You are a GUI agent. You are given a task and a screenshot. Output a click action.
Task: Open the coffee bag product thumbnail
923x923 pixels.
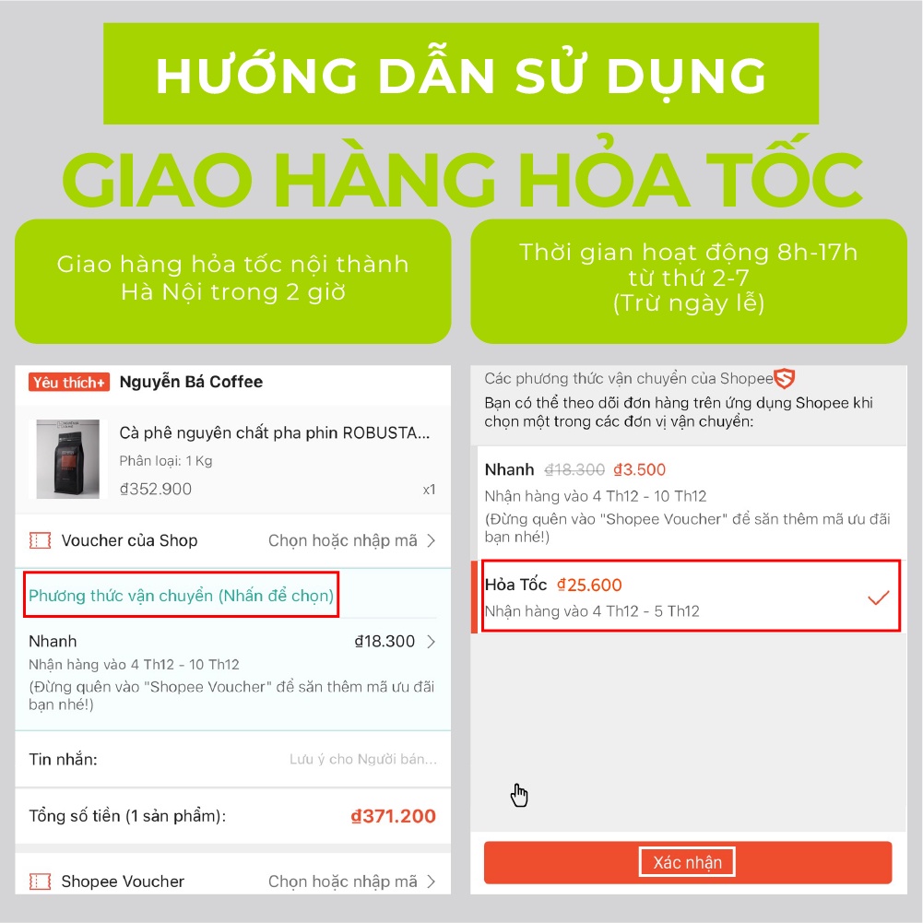67,459
